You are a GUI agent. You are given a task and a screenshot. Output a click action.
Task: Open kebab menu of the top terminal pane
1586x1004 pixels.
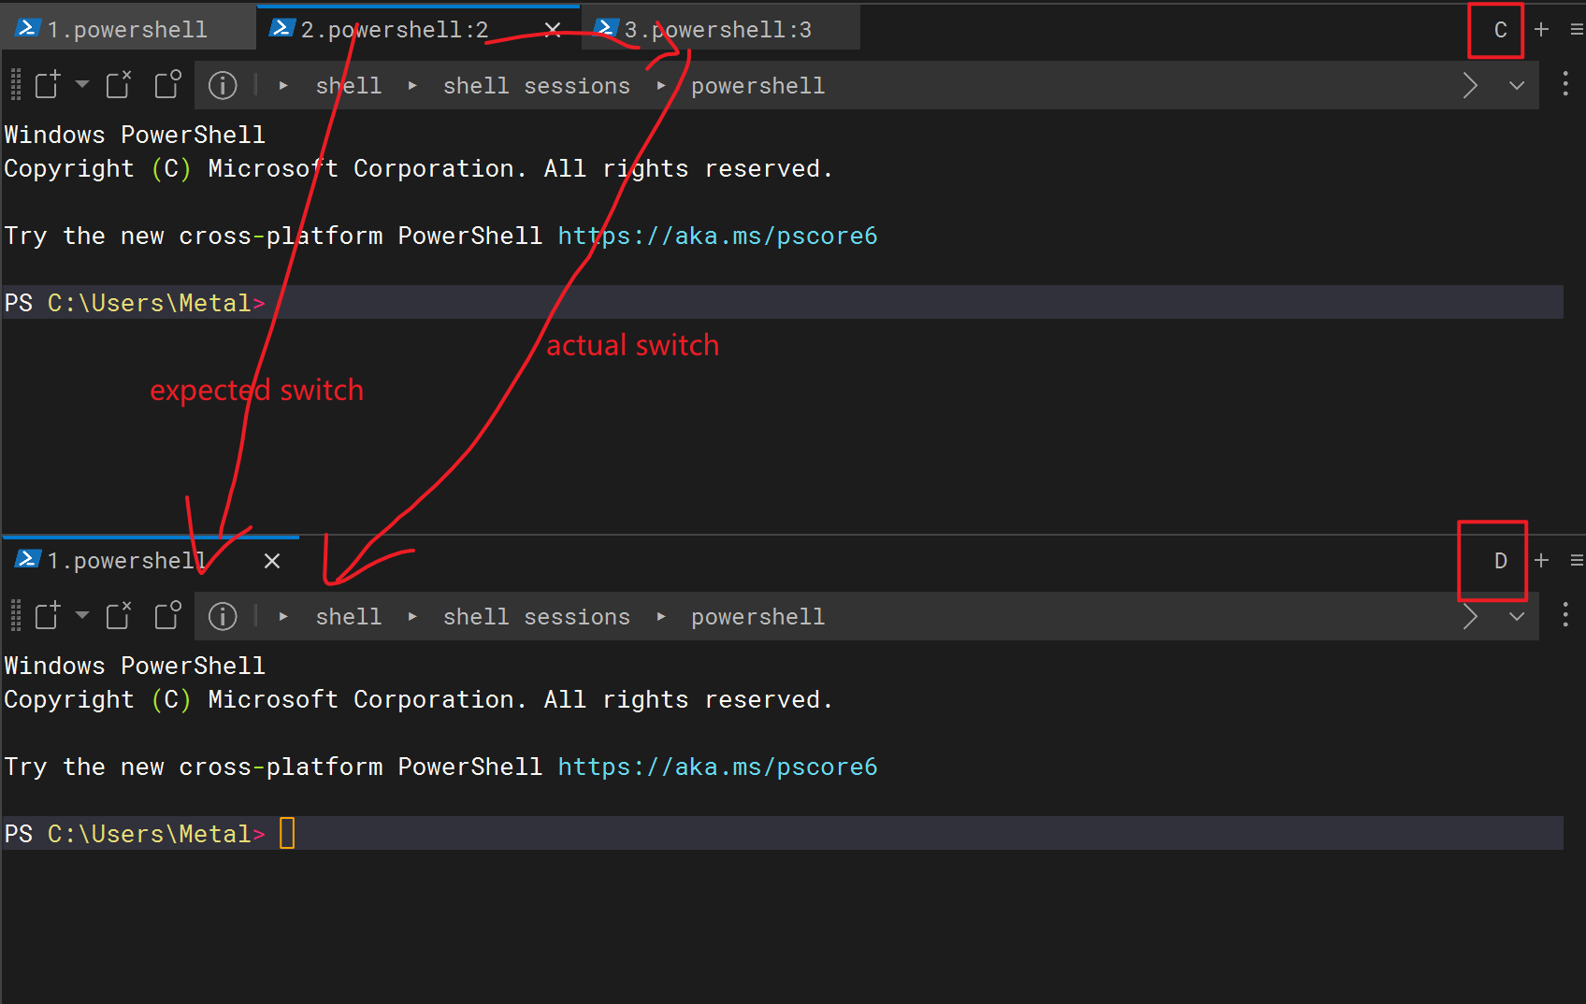click(x=1565, y=85)
